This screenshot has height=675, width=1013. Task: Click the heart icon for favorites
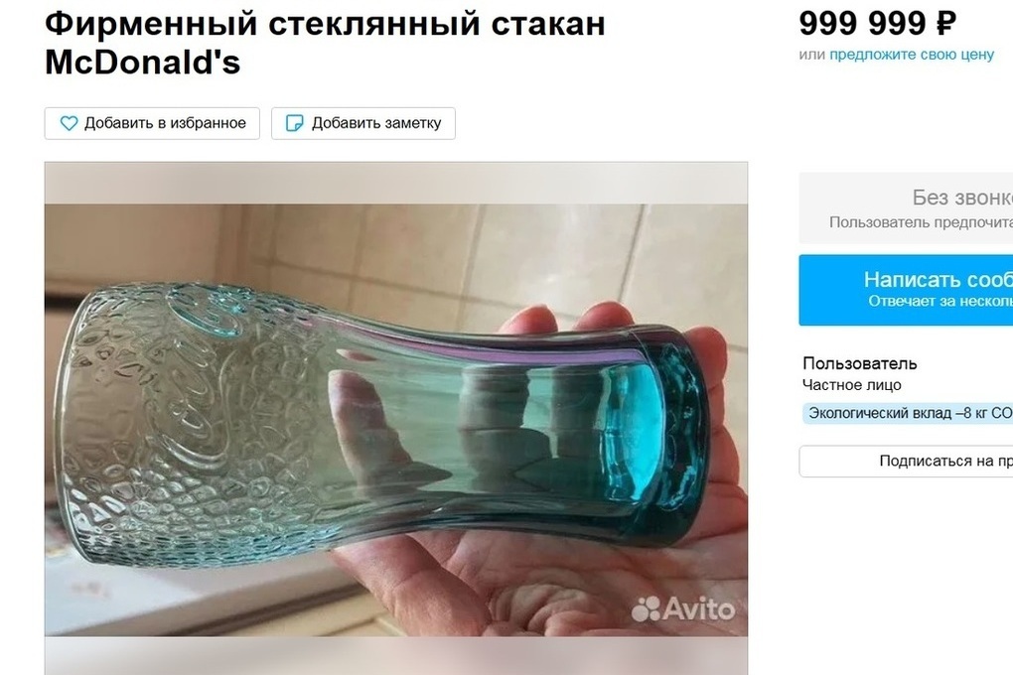tap(69, 123)
